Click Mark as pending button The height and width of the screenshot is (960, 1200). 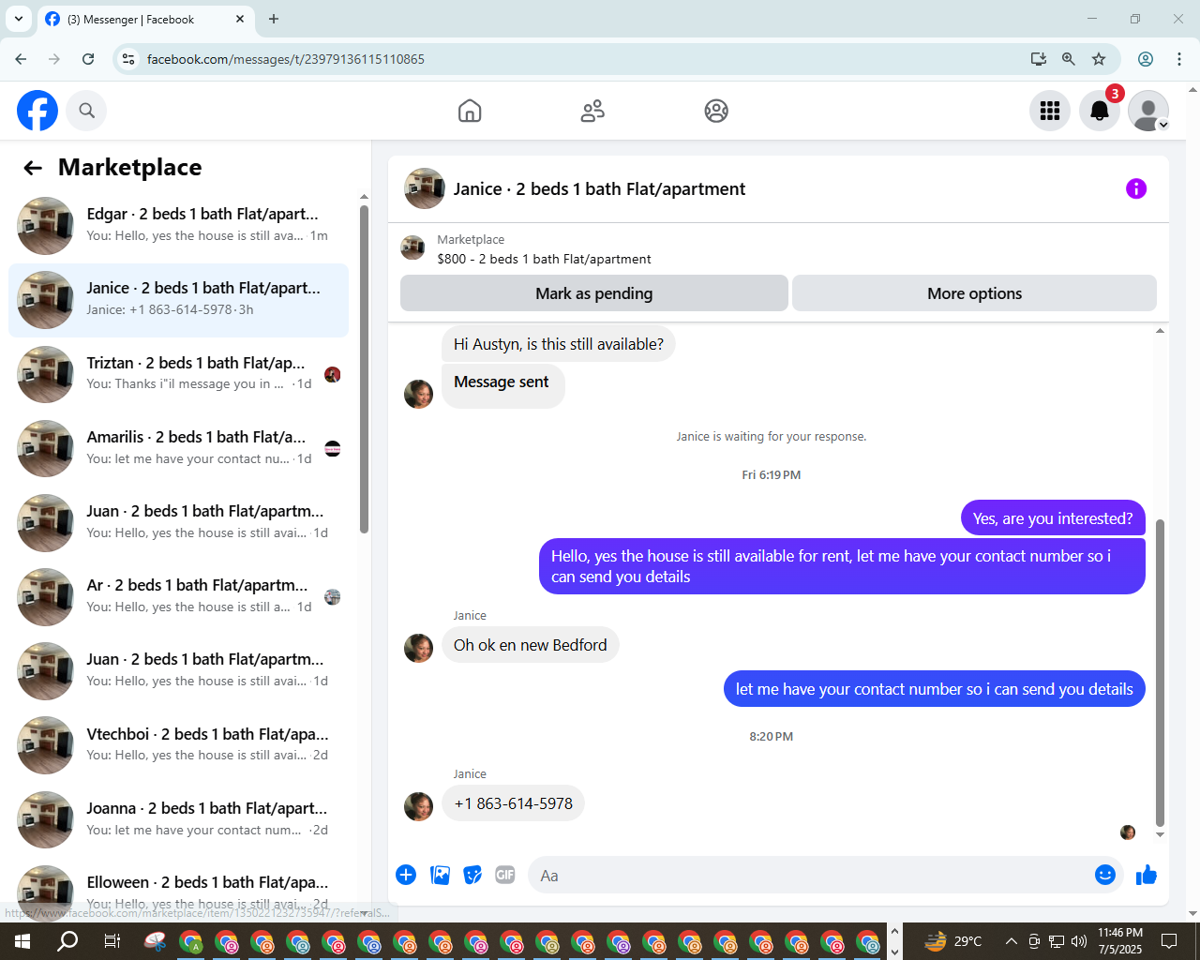pos(593,293)
